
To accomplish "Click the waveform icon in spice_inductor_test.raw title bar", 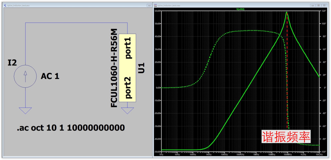I will click(x=155, y=5).
